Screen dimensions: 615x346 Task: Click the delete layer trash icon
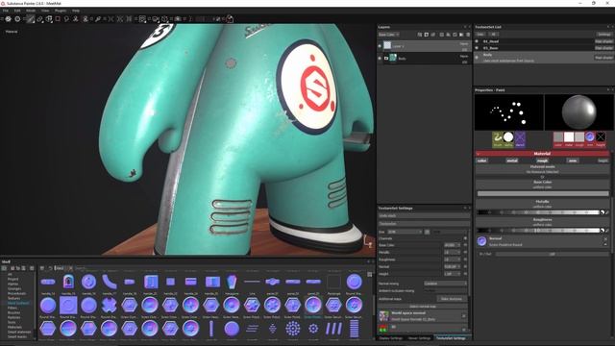tap(468, 35)
